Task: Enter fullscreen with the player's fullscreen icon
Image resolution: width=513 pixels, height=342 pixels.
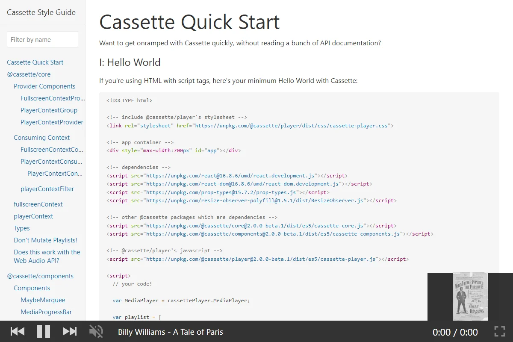Action: (500, 331)
